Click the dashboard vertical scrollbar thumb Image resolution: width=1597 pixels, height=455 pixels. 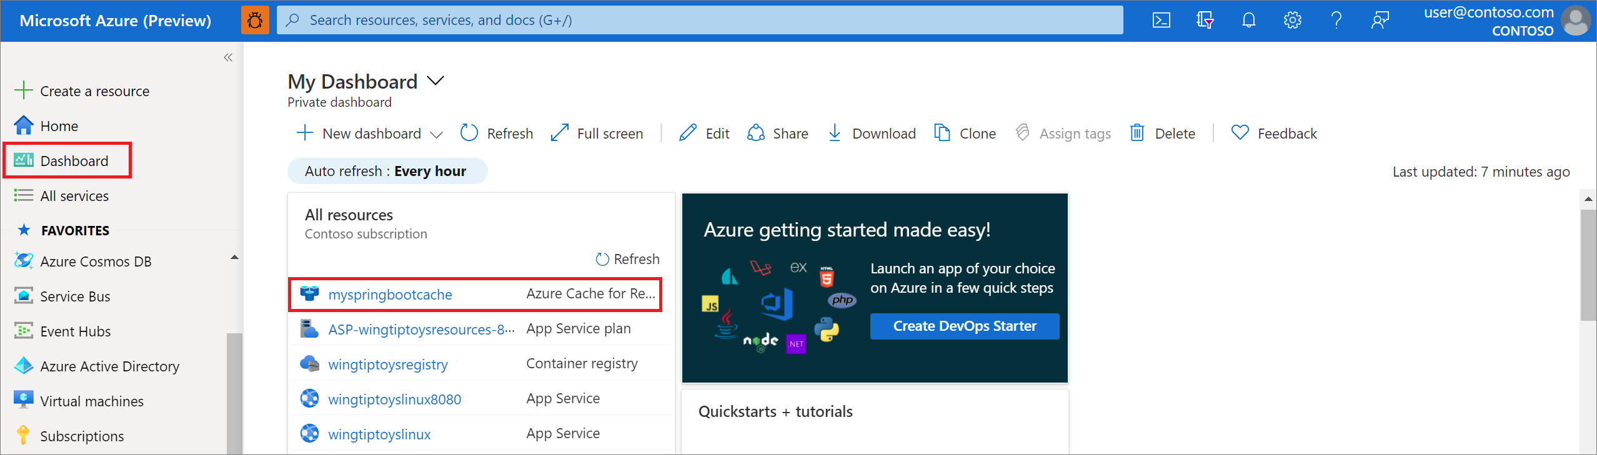tap(1588, 265)
